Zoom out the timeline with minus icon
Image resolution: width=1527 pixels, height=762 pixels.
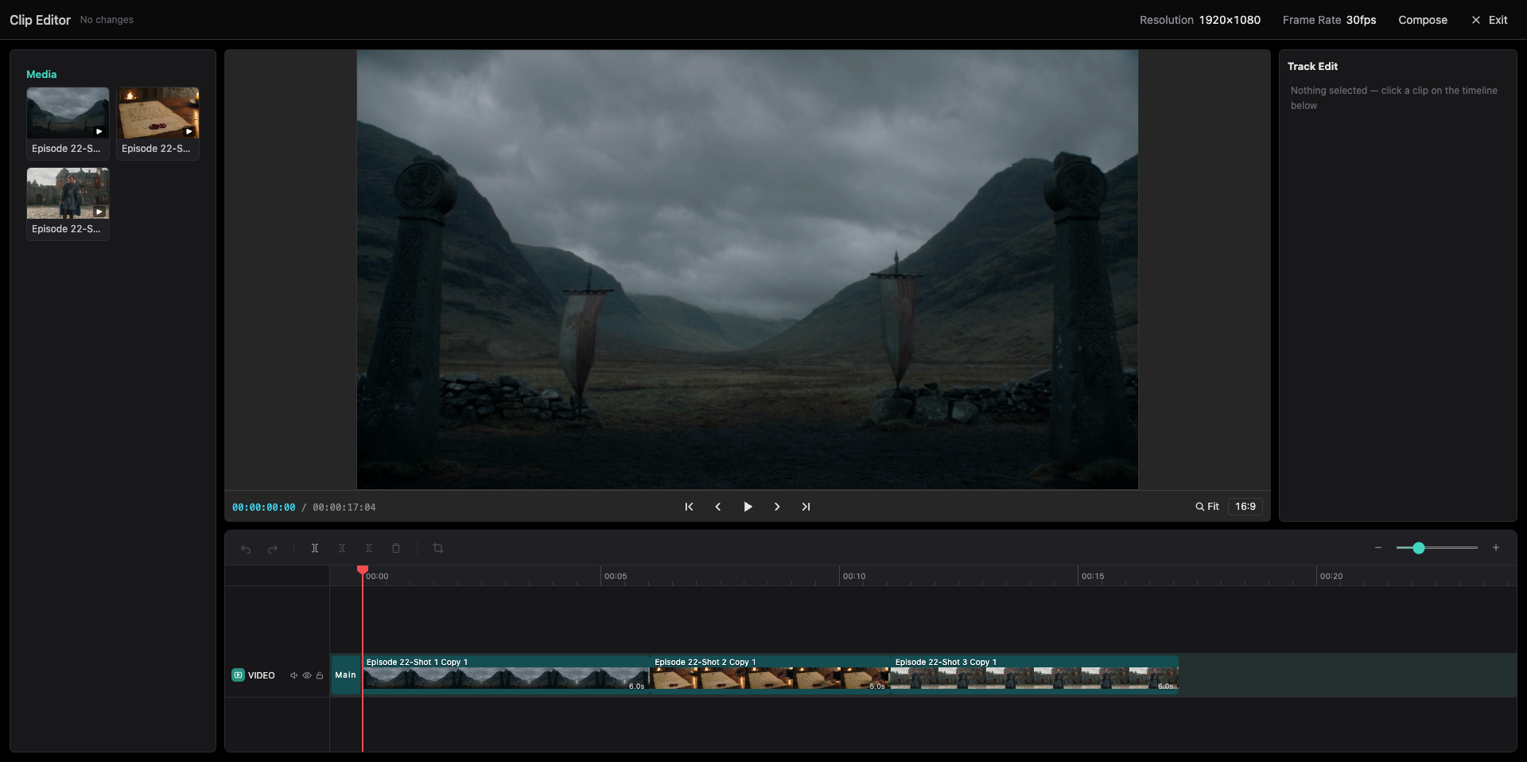(1378, 548)
